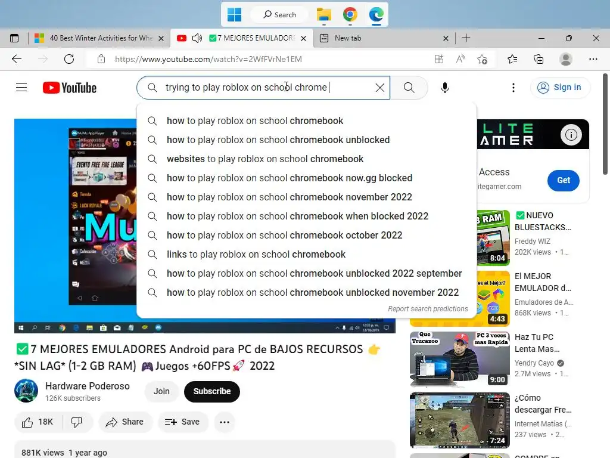Viewport: 610px width, 458px height.
Task: View site information lock icon
Action: 101,59
